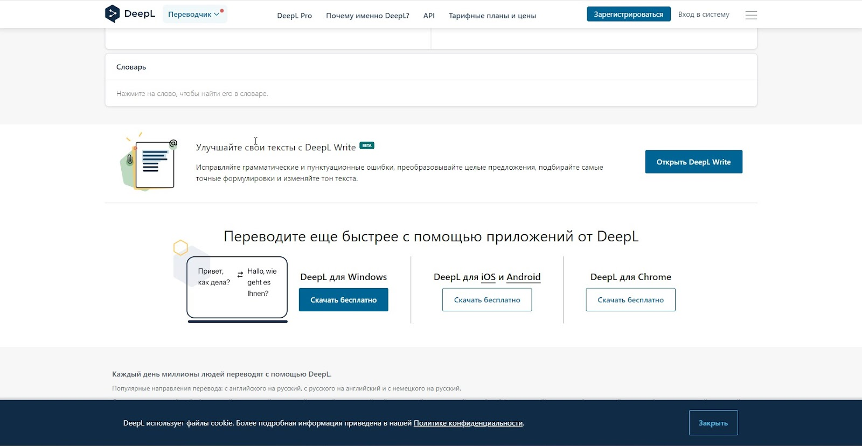The height and width of the screenshot is (446, 862).
Task: Download DeepL для iOS и Android
Action: point(487,300)
